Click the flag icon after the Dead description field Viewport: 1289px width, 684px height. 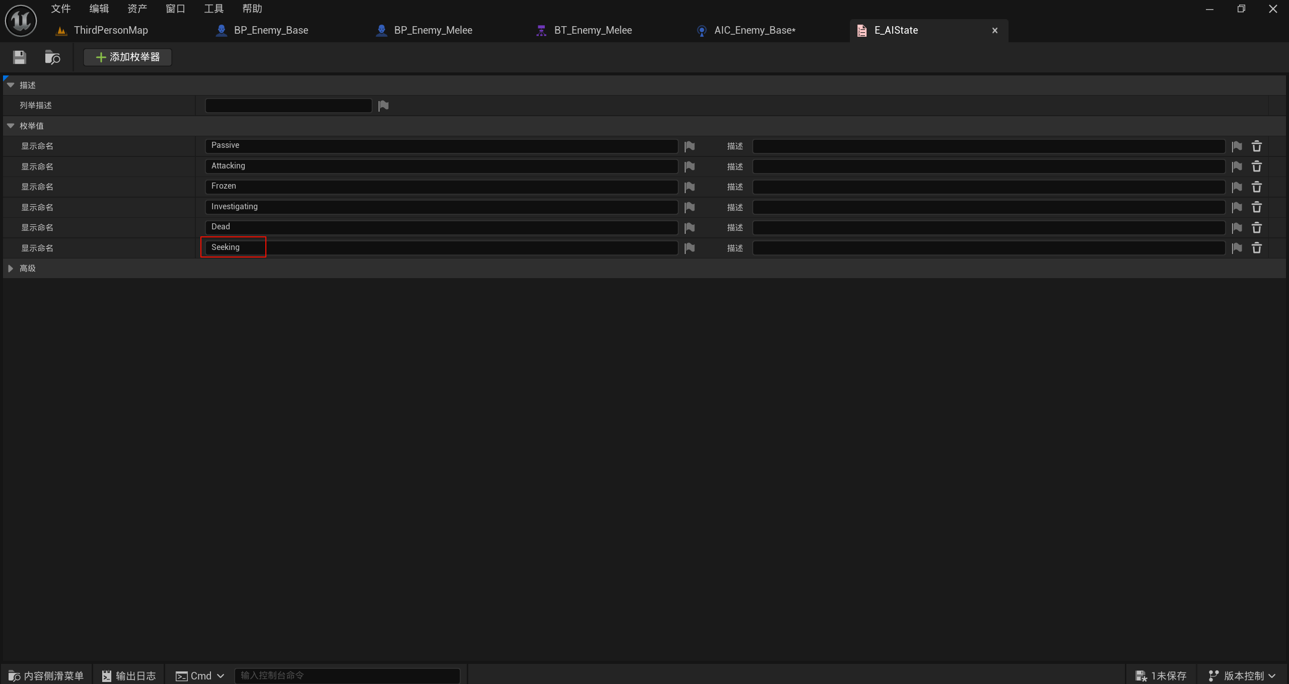(x=1237, y=228)
